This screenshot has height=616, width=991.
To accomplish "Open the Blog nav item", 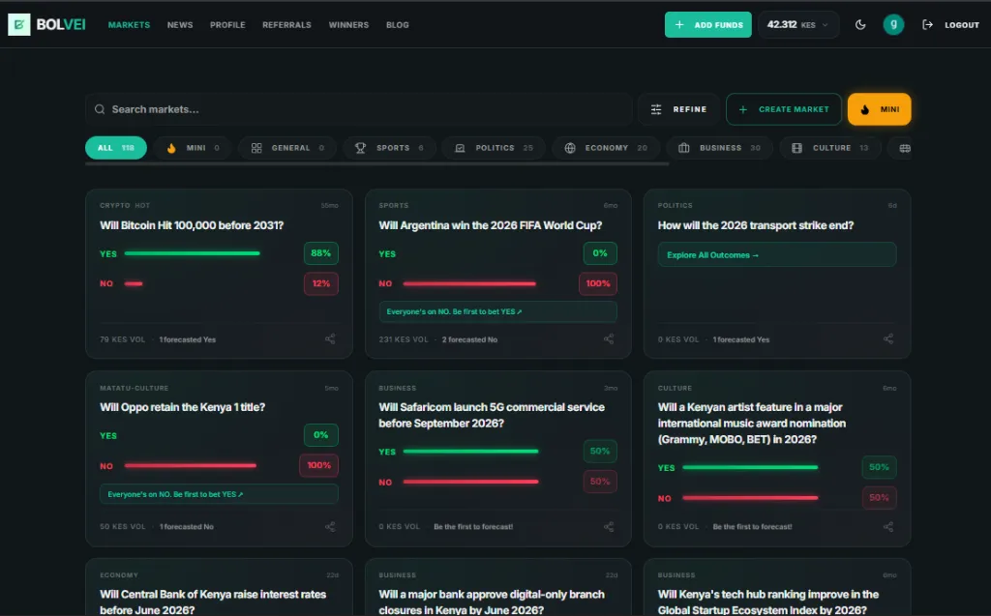I will tap(398, 24).
